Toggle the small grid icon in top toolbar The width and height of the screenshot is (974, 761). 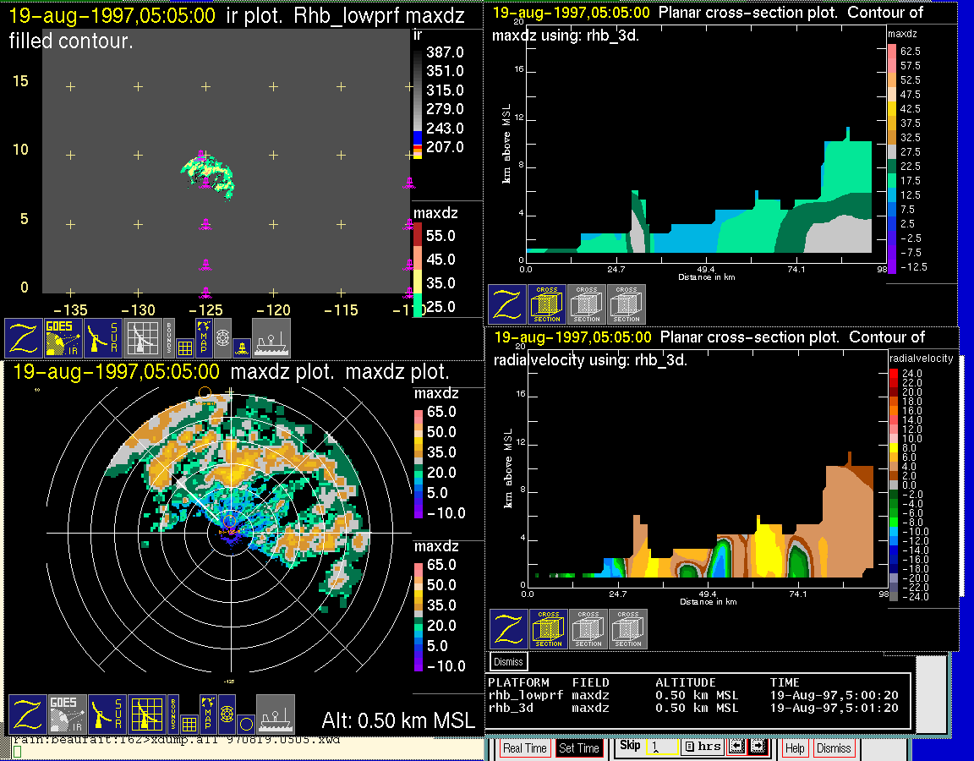pyautogui.click(x=185, y=347)
